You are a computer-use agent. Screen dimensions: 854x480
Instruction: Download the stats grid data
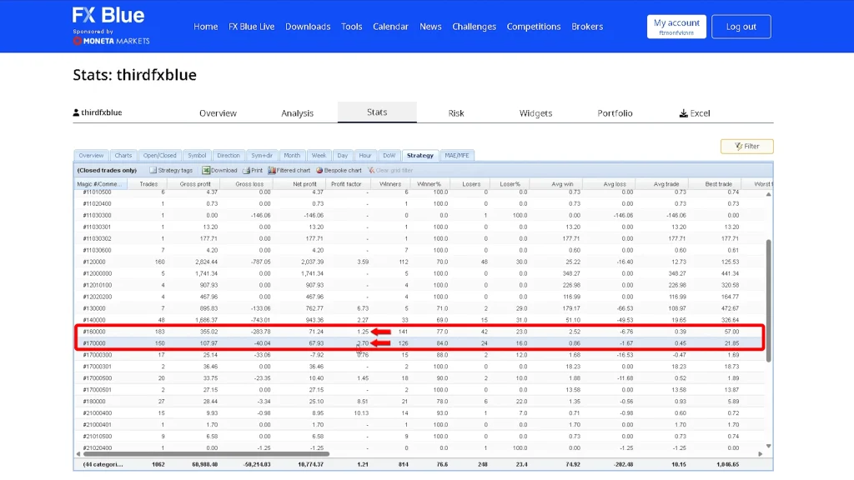click(x=219, y=170)
